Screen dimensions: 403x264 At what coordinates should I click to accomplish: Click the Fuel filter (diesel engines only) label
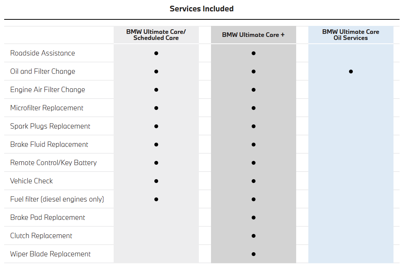[57, 199]
